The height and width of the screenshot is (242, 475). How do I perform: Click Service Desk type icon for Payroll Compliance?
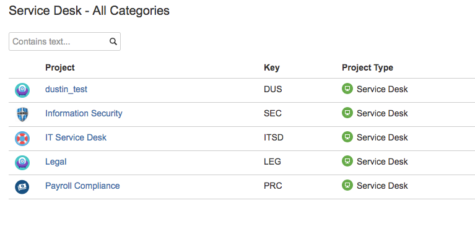(347, 185)
